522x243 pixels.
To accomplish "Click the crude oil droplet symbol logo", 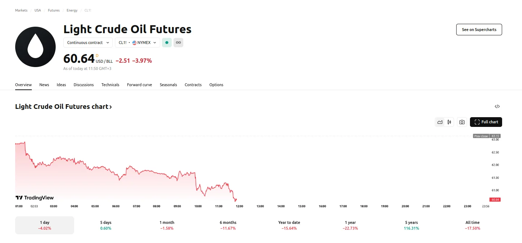I will (x=35, y=47).
